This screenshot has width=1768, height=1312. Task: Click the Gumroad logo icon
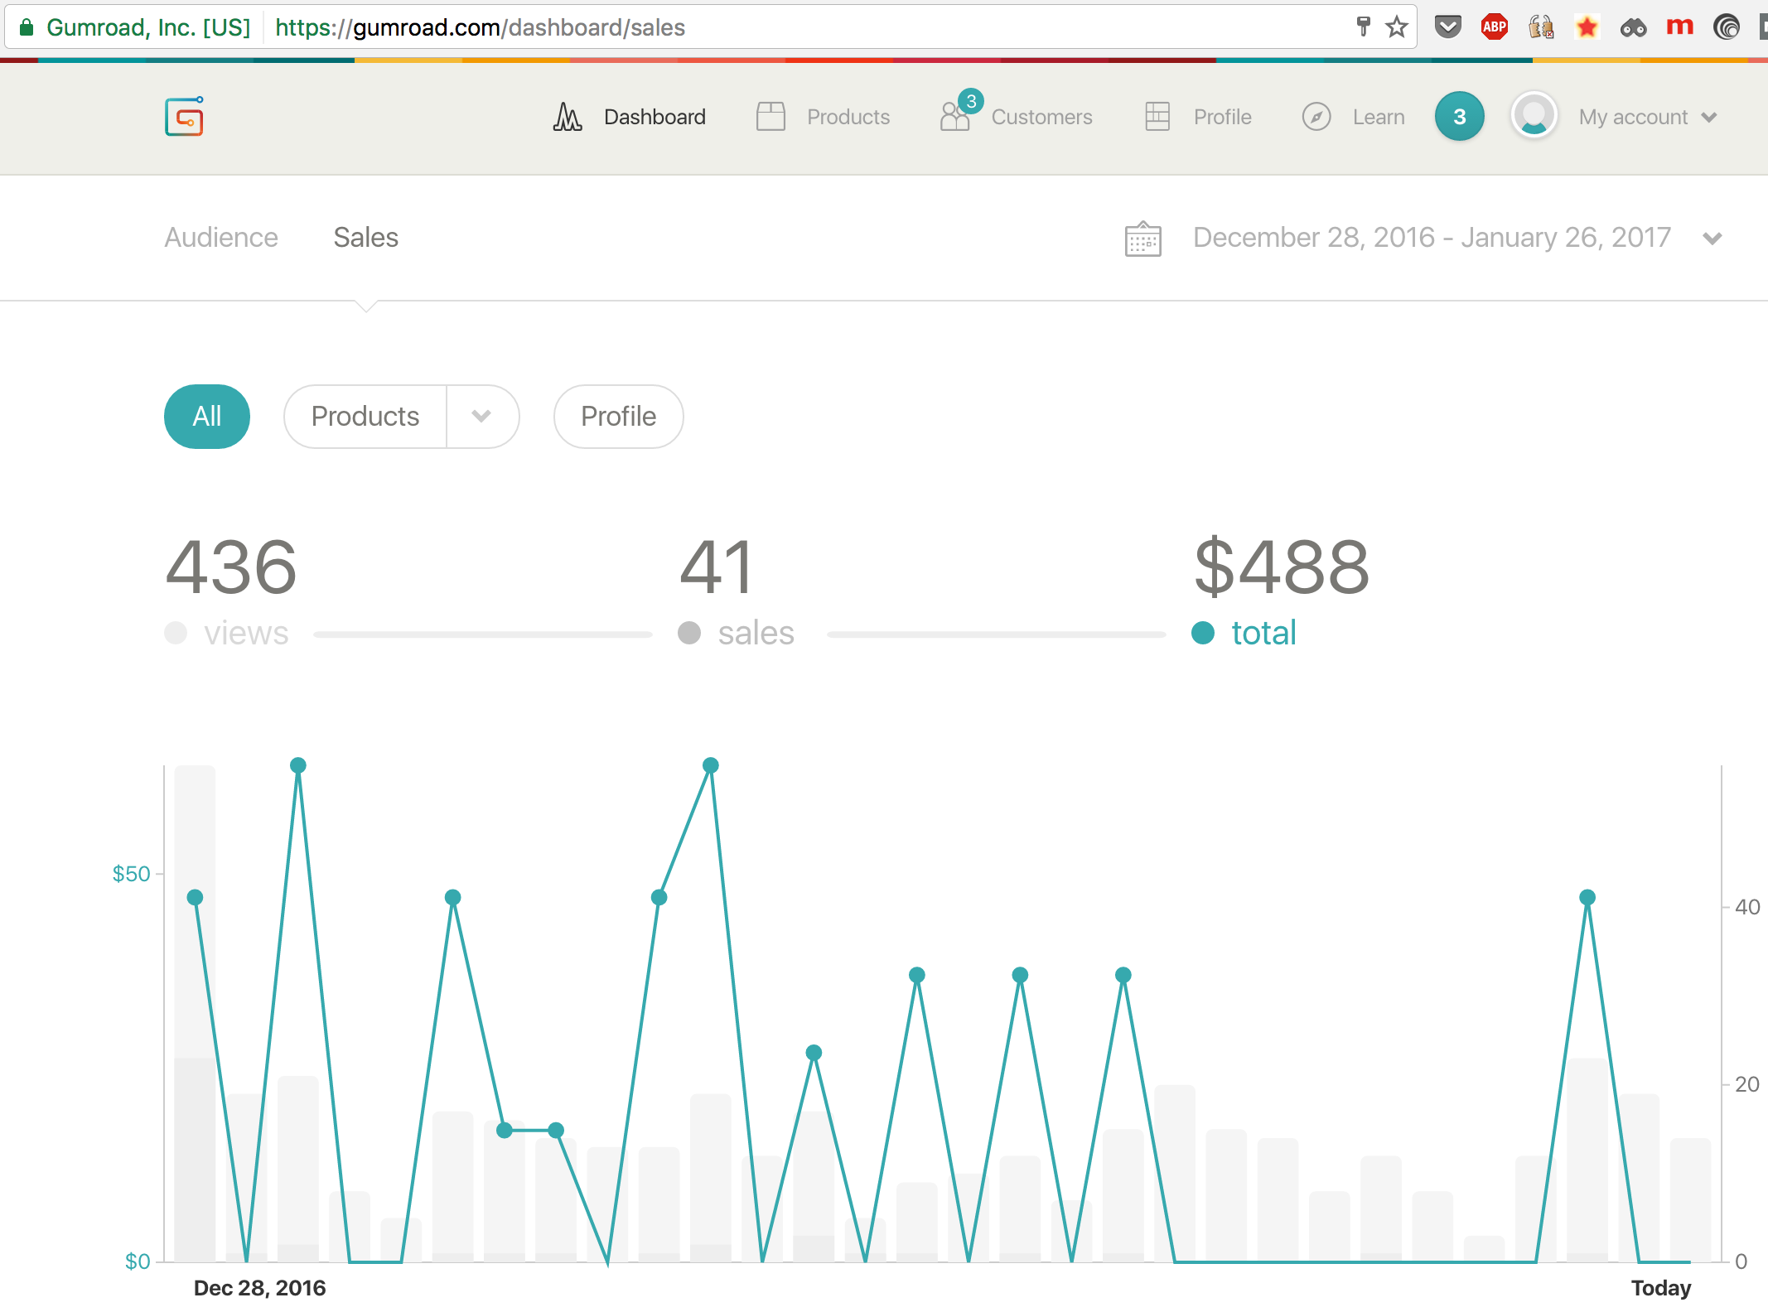tap(184, 117)
